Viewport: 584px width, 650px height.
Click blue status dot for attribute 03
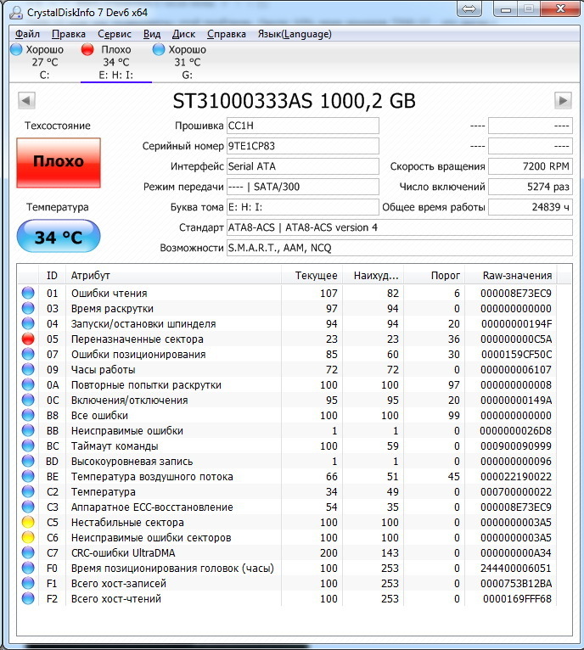[28, 308]
